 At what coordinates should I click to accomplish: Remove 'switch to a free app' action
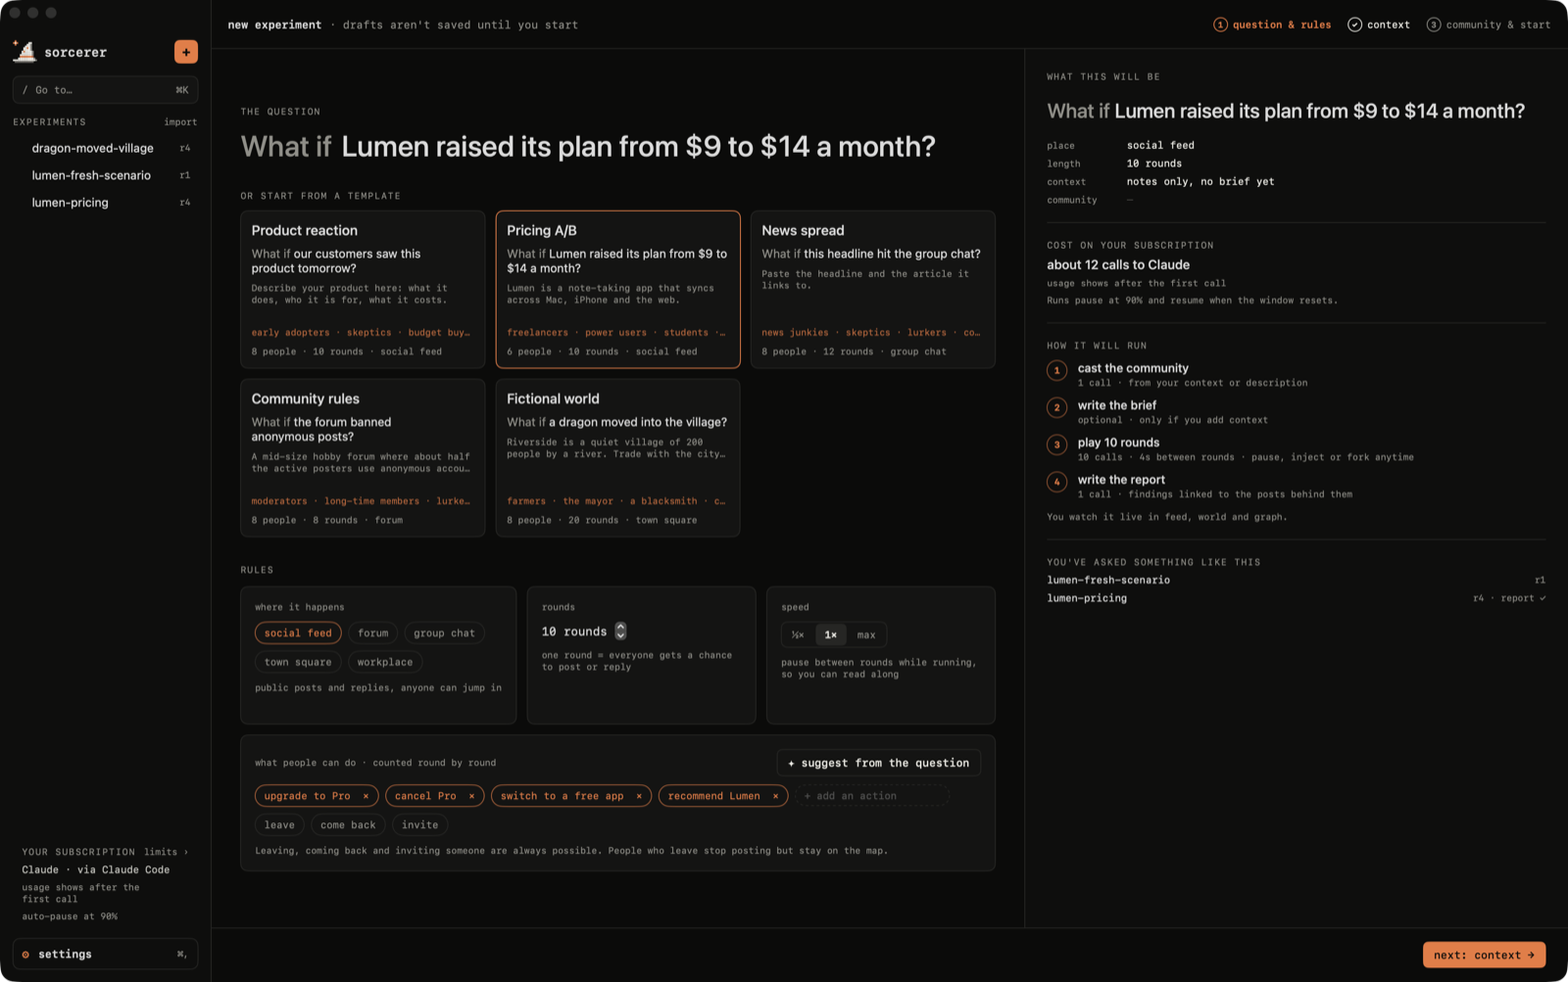639,796
